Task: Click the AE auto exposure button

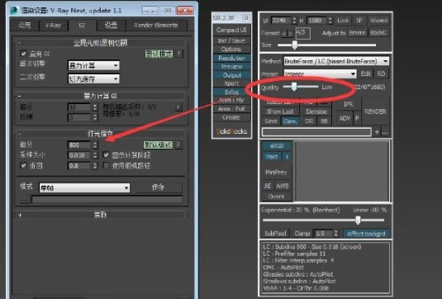Action: point(268,186)
